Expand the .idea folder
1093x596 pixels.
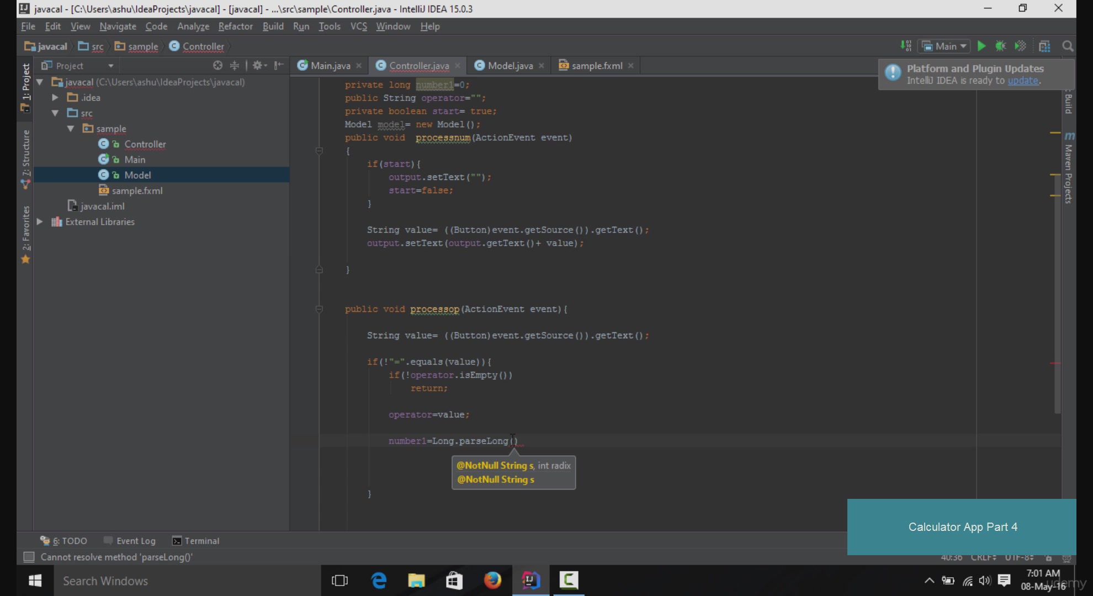[55, 98]
